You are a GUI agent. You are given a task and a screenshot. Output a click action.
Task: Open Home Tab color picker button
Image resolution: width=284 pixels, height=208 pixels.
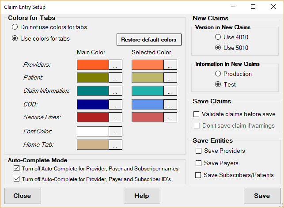tap(115, 144)
